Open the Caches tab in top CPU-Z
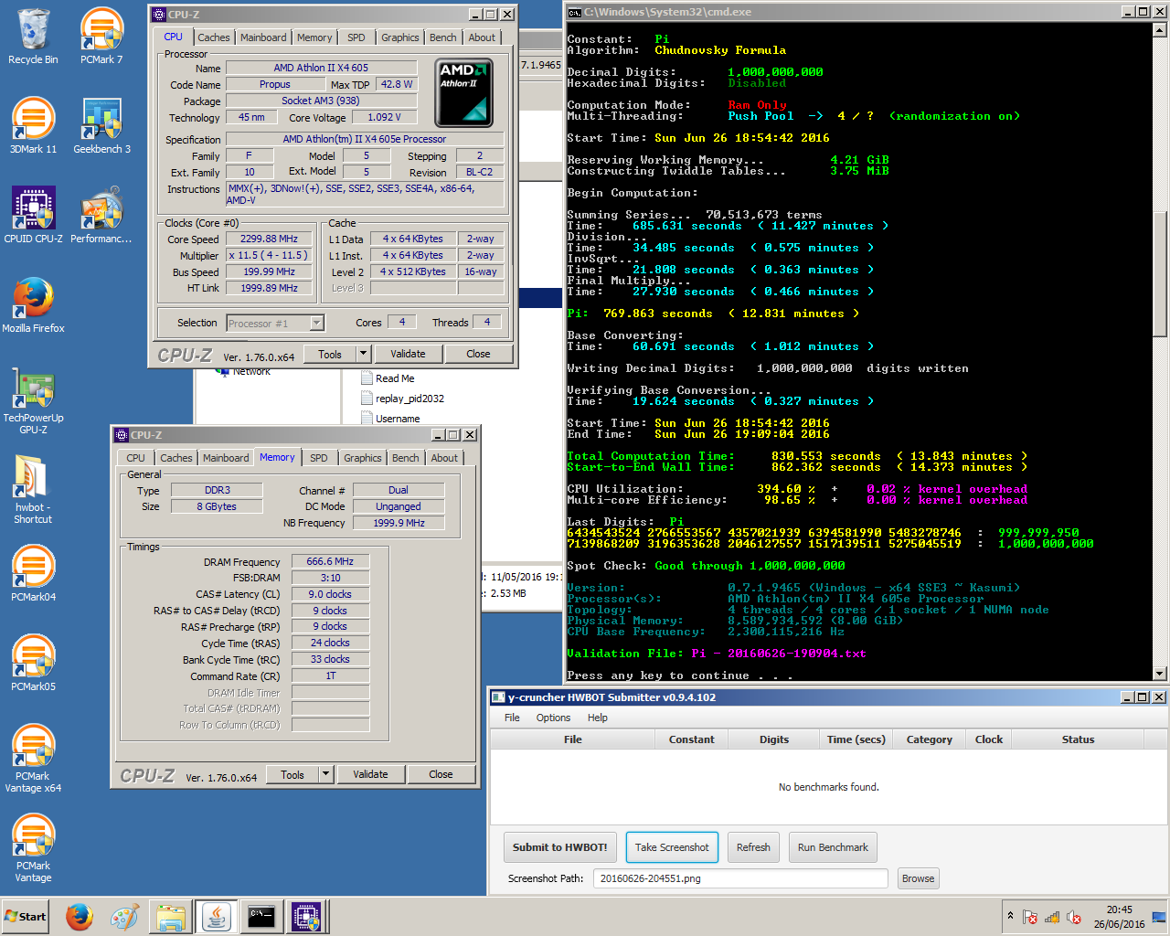The width and height of the screenshot is (1170, 936). 214,37
